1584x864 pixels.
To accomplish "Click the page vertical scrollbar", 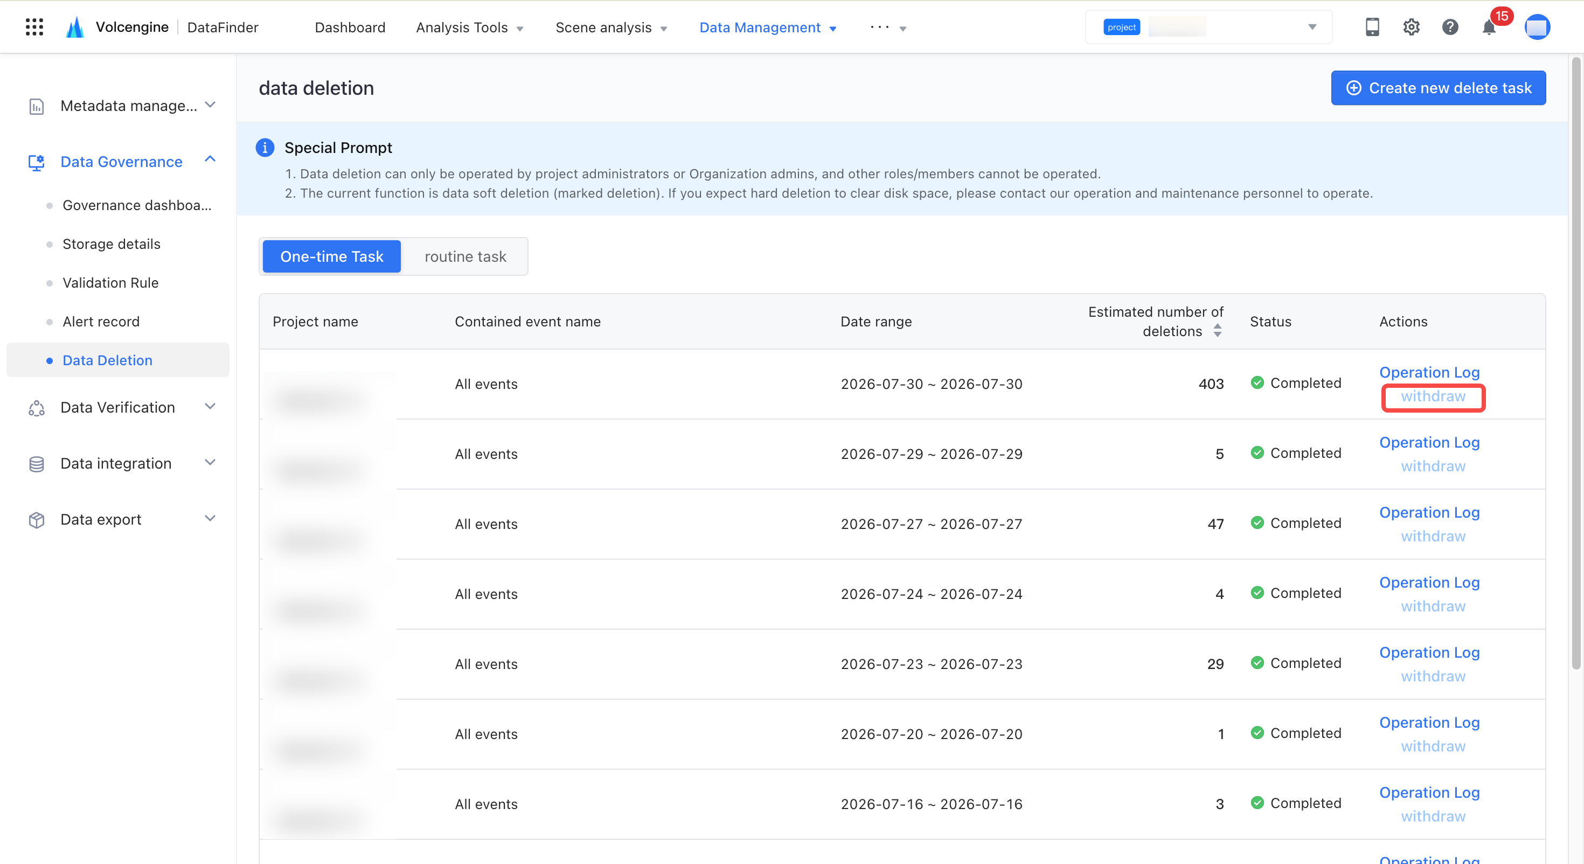I will (1576, 363).
